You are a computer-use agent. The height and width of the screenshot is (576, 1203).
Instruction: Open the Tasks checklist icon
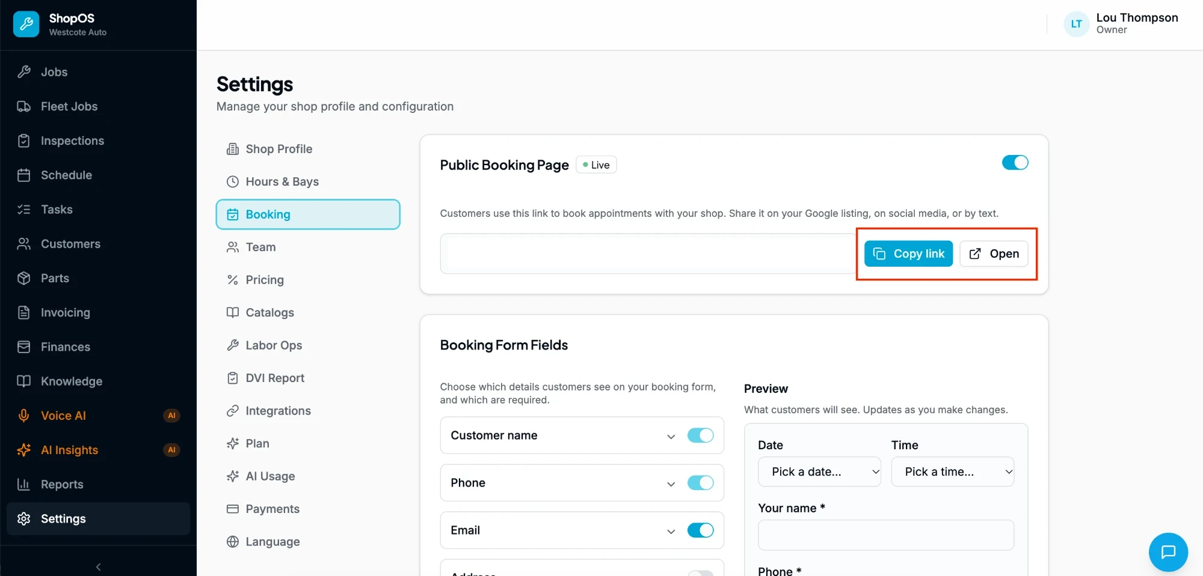24,209
